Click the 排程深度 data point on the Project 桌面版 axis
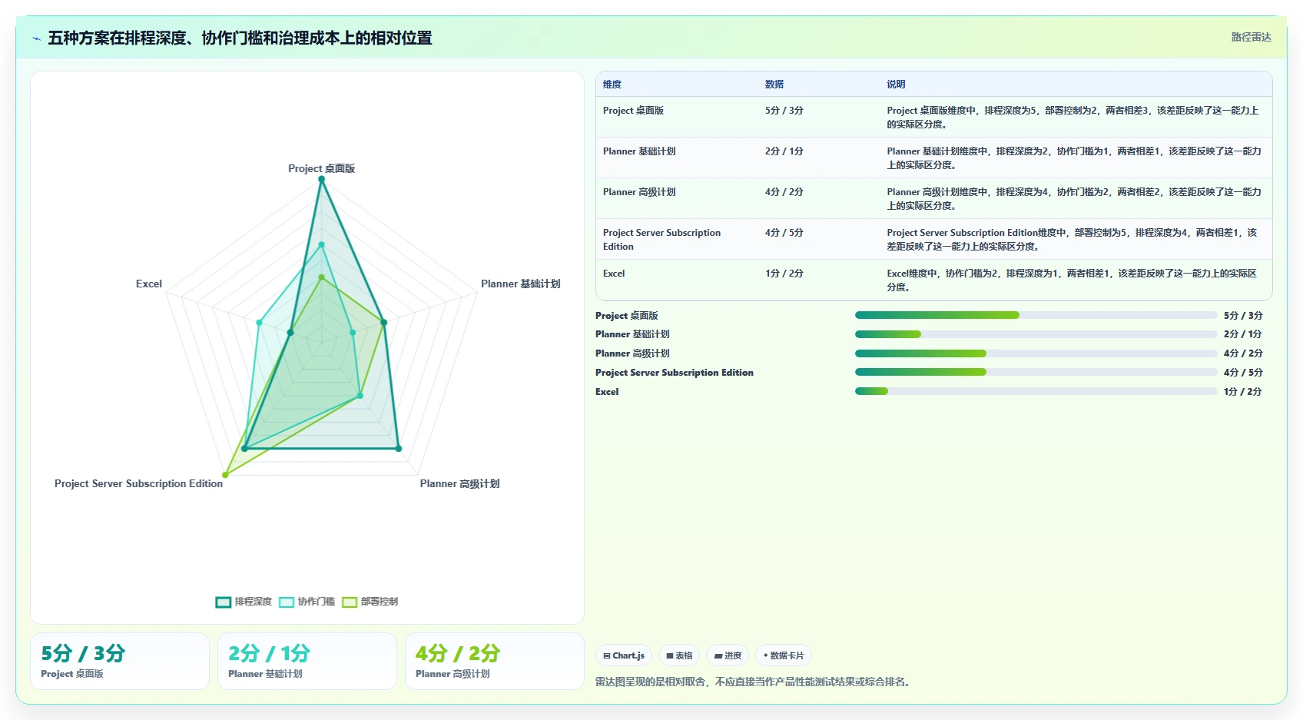Image resolution: width=1303 pixels, height=720 pixels. coord(321,179)
